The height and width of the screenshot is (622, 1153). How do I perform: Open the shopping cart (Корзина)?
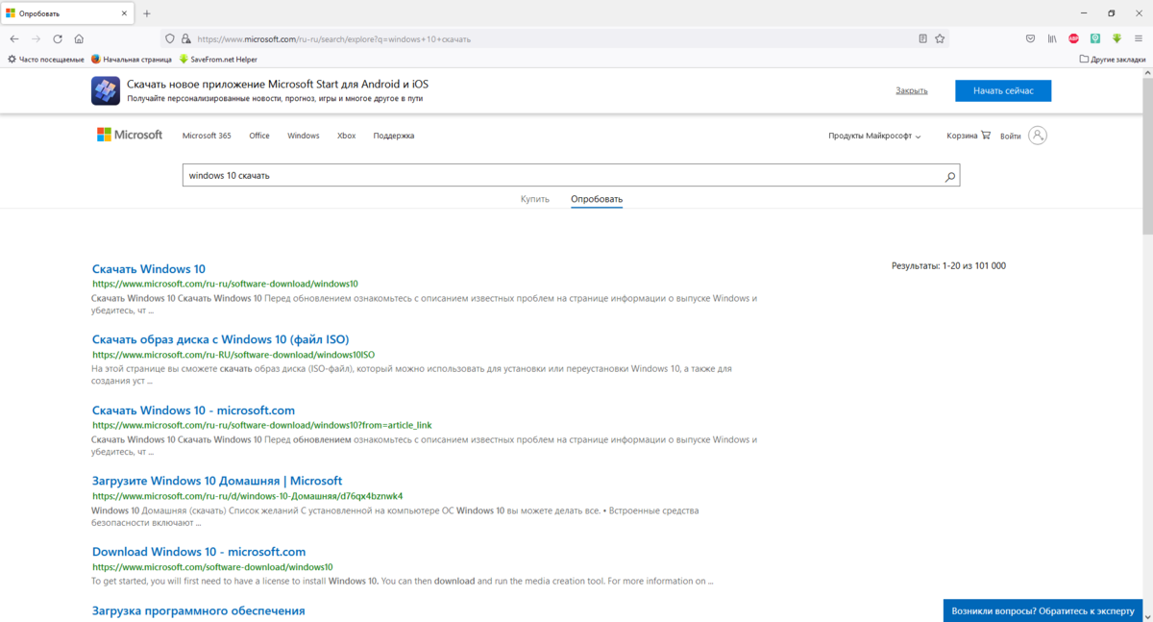[968, 136]
